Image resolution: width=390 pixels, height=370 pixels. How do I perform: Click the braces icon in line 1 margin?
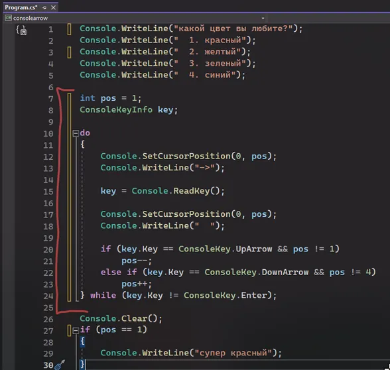21,30
